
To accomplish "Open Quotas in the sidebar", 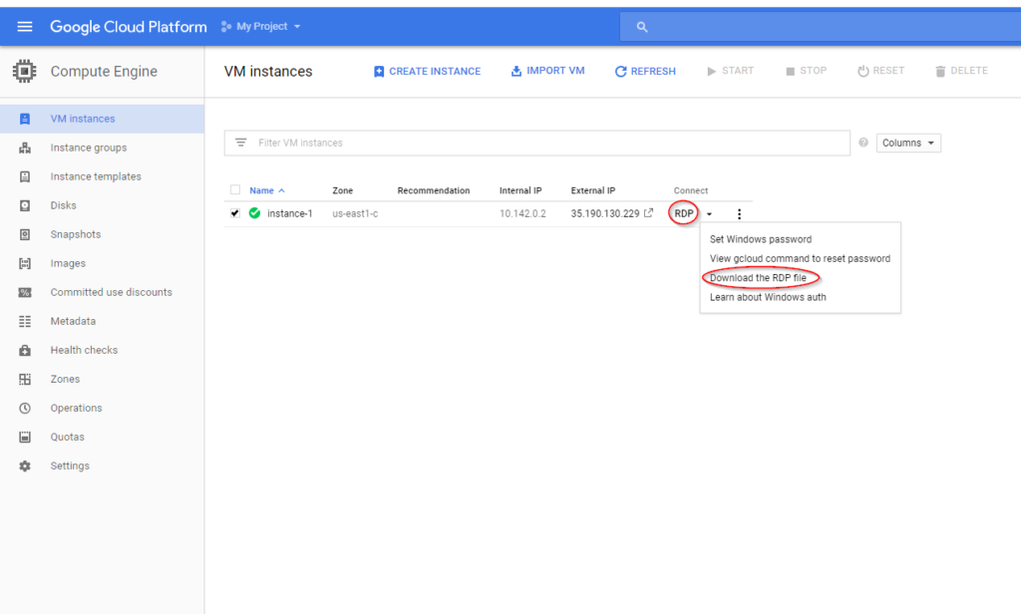I will click(x=67, y=437).
